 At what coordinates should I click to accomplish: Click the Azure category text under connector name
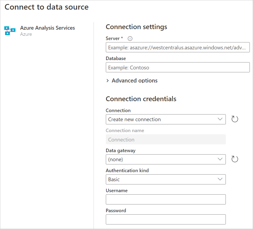pos(26,34)
